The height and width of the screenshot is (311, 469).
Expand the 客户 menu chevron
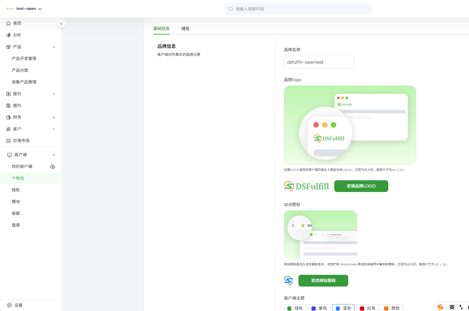click(x=54, y=129)
